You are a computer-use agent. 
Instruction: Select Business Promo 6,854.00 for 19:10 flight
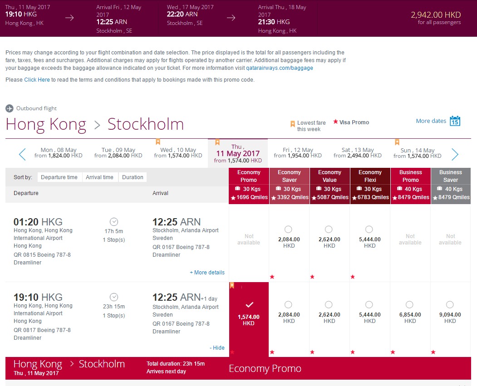[410, 305]
